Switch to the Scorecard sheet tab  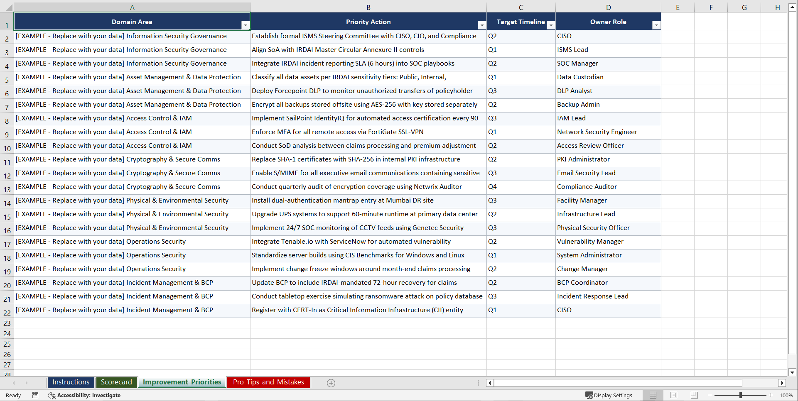click(x=116, y=382)
